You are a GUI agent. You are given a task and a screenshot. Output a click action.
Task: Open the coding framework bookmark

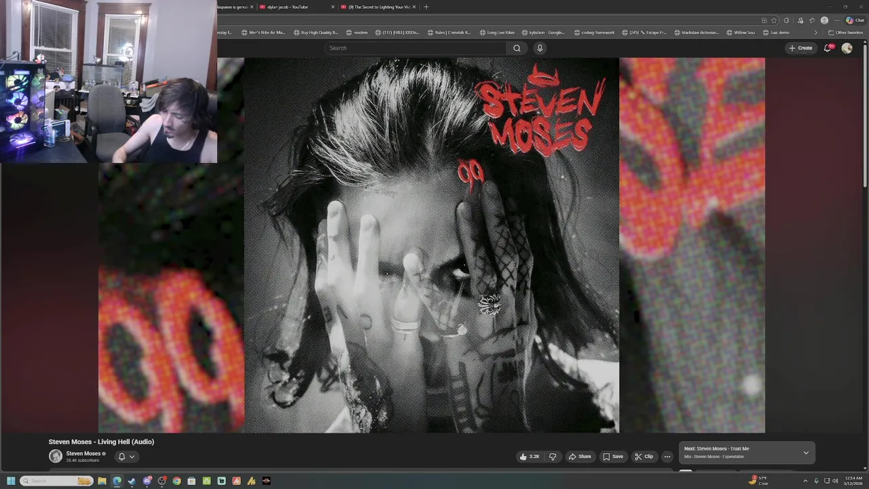(594, 33)
